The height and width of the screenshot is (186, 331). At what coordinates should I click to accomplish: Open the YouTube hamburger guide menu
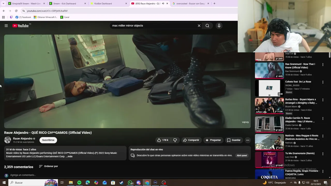pos(6,26)
